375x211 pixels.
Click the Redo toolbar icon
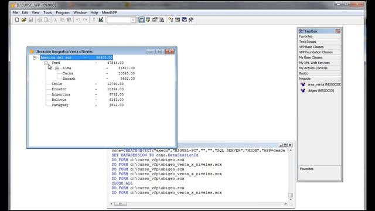85,19
